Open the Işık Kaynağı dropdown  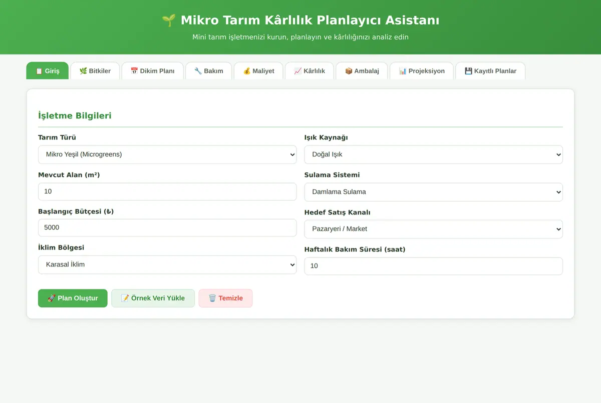[433, 154]
